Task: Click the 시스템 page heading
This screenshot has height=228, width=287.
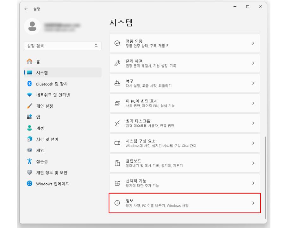Action: [x=121, y=23]
